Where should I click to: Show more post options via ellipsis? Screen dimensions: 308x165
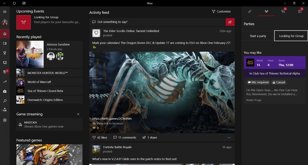[229, 138]
